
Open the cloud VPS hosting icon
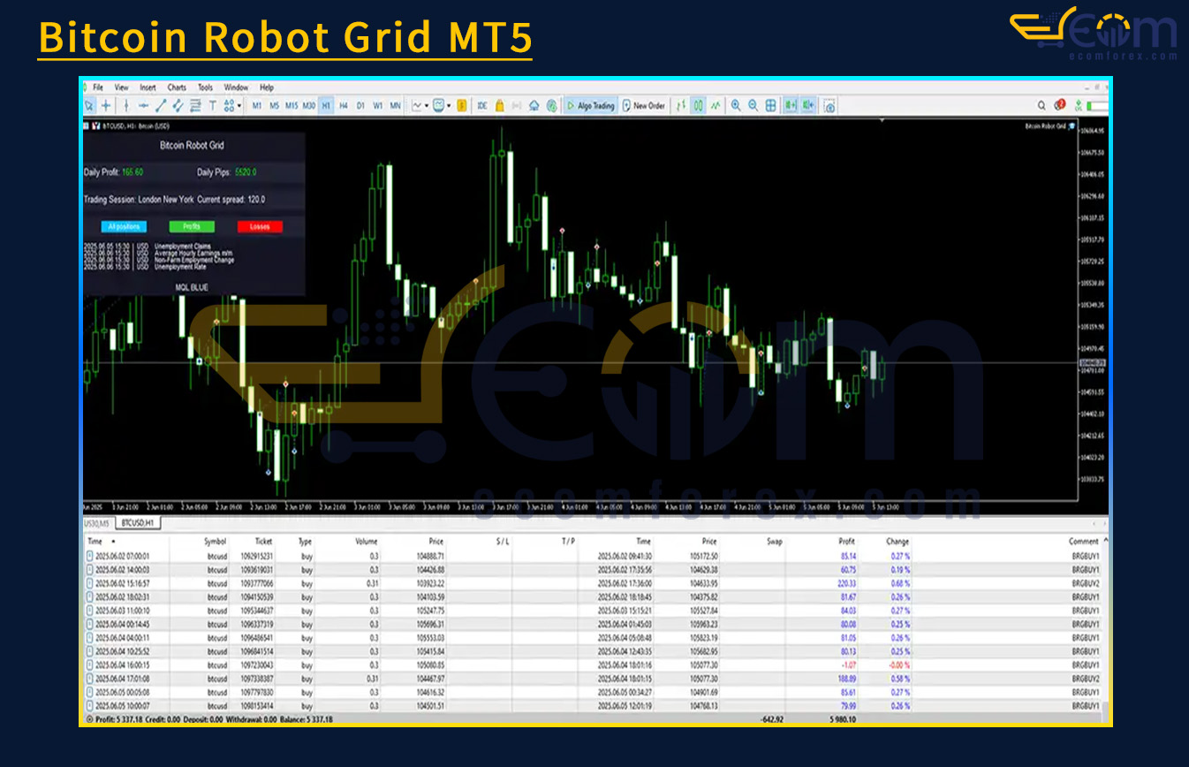534,106
